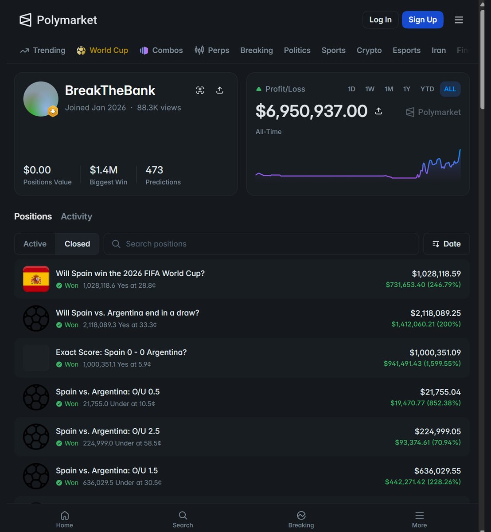The image size is (491, 532).
Task: Click the '$1.4M' Biggest Win value
Action: click(x=104, y=170)
